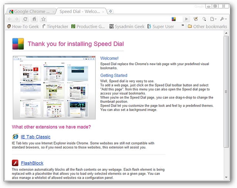Image resolution: width=237 pixels, height=188 pixels.
Task: Reload the page with refresh icon
Action: (x=25, y=19)
